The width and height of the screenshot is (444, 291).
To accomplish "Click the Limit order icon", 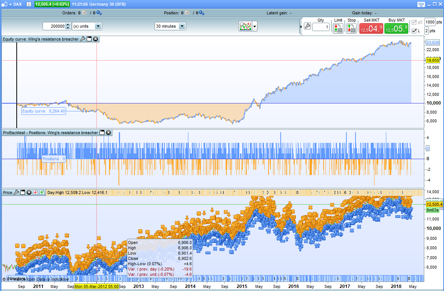I will coord(338,28).
